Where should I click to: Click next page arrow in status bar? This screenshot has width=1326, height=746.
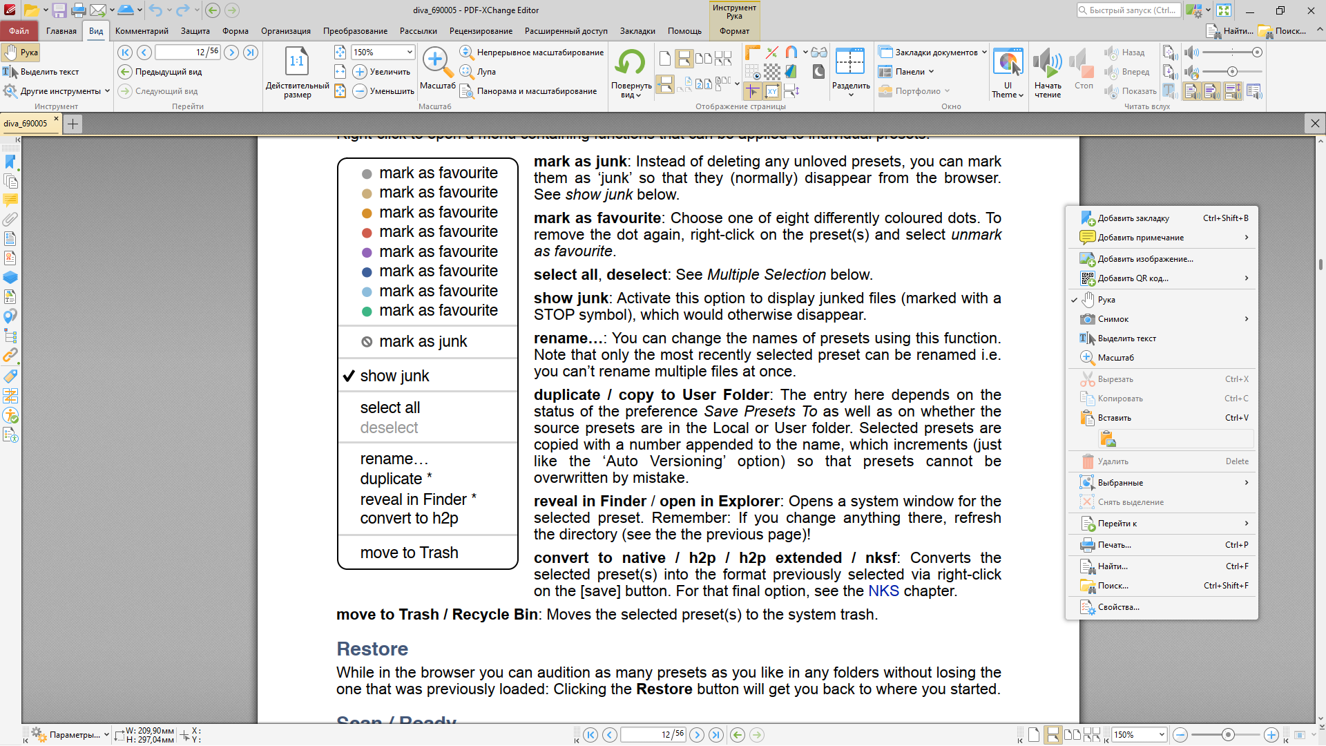(697, 735)
